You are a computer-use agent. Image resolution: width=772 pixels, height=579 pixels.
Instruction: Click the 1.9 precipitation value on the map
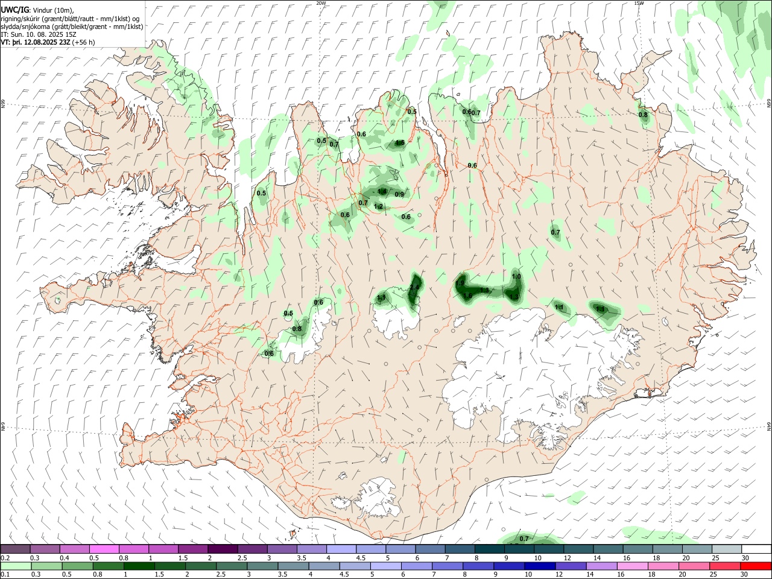[x=460, y=283]
